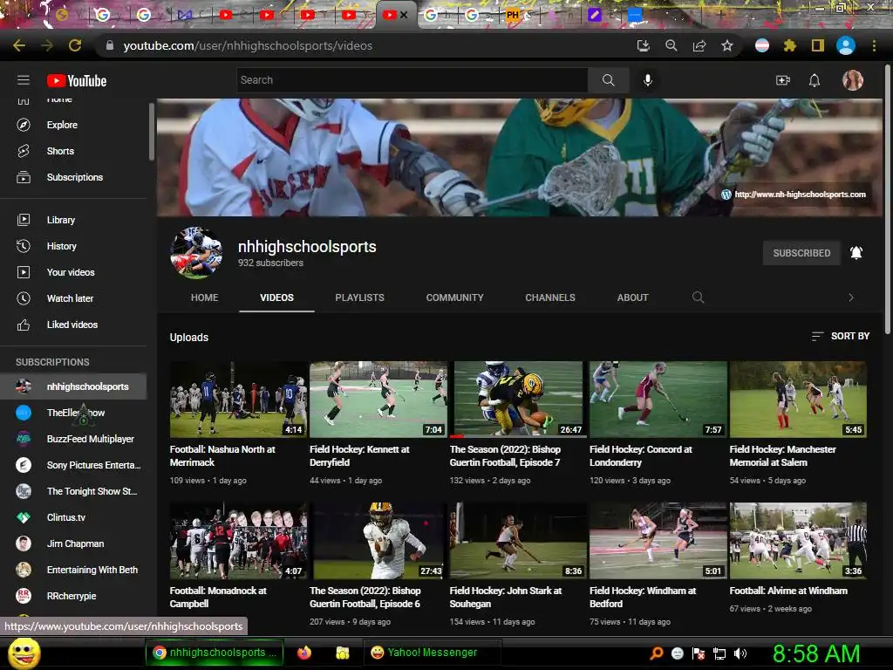Open the PLAYLISTS tab
Screen dimensions: 893x670
(x=360, y=297)
